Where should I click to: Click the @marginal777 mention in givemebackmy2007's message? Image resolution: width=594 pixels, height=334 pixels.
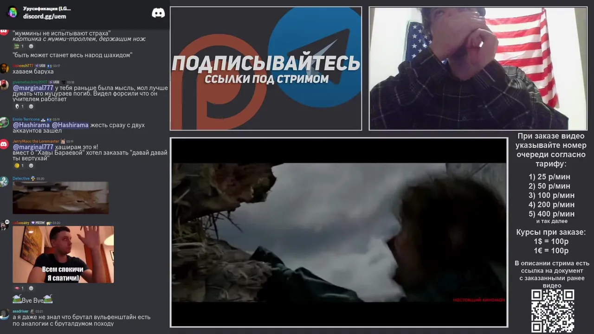[x=33, y=88]
